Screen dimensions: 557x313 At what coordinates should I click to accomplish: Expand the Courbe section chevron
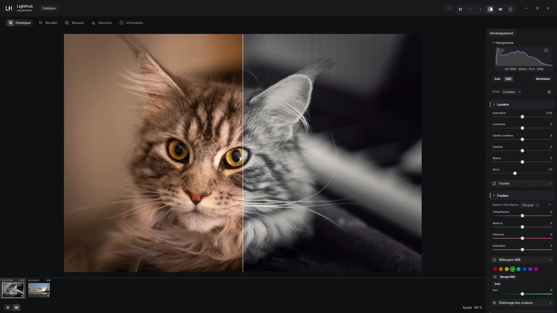[x=550, y=184]
